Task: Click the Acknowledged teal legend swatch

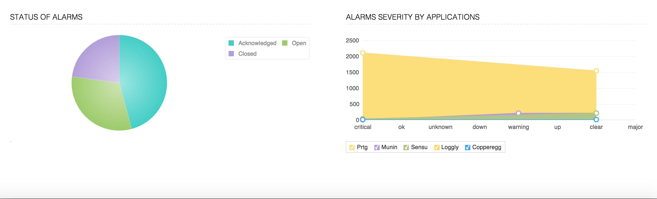Action: 231,43
